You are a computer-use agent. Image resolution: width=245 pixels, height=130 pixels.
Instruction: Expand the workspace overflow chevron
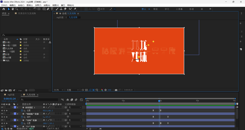[210, 9]
